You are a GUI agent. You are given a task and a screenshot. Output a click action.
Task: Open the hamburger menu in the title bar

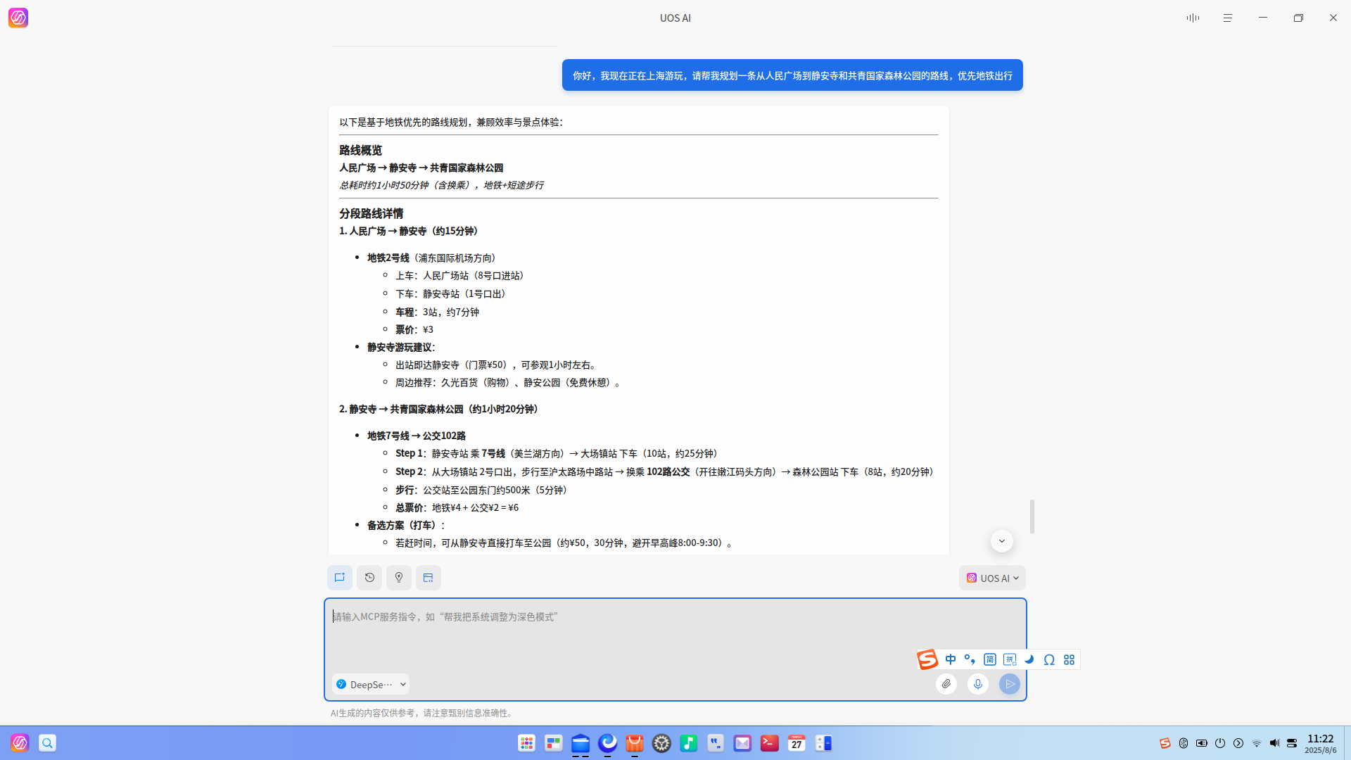(x=1228, y=18)
